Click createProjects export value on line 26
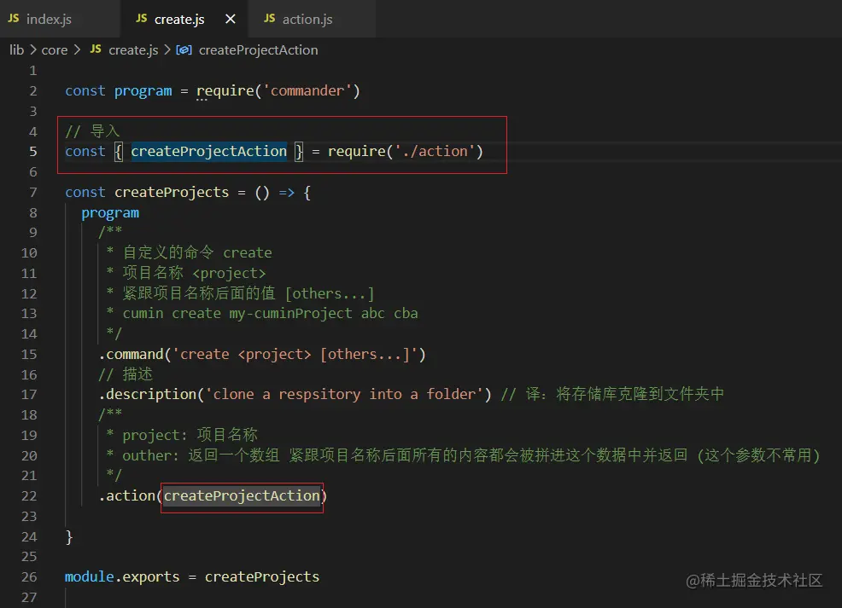This screenshot has height=608, width=842. click(x=262, y=577)
